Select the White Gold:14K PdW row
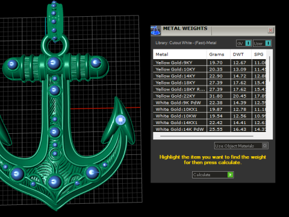The height and width of the screenshot is (217, 289). click(x=210, y=129)
